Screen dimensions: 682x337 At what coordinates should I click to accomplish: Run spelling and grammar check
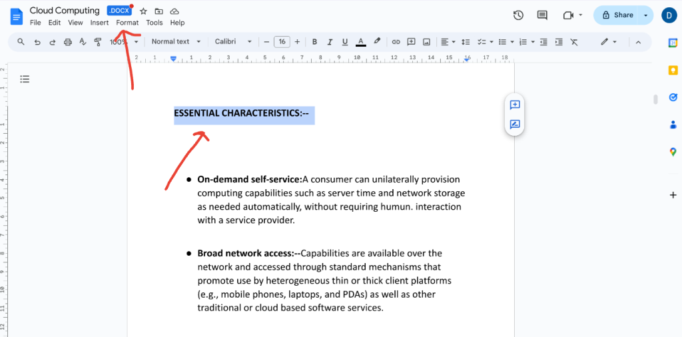pyautogui.click(x=83, y=42)
